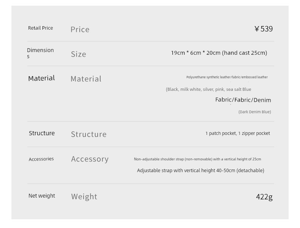Screen dimensions: 300x228
Task: Click the "Fabric/Fabric/Denim" text
Action: coord(243,100)
